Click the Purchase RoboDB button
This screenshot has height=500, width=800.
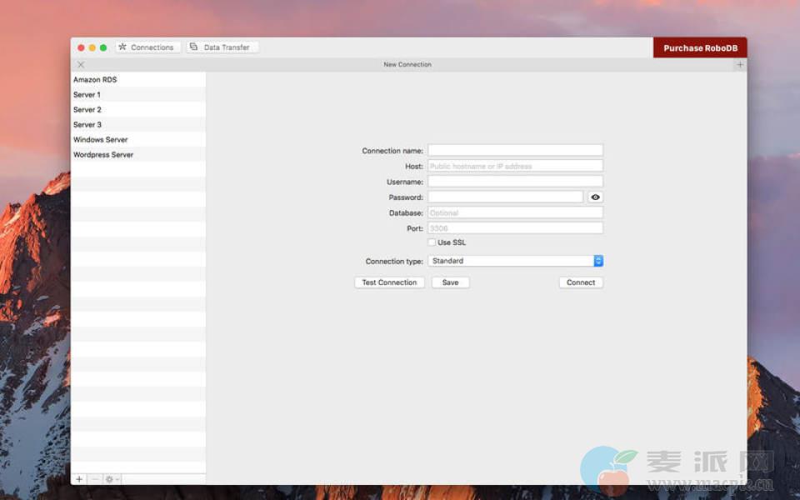click(x=700, y=48)
